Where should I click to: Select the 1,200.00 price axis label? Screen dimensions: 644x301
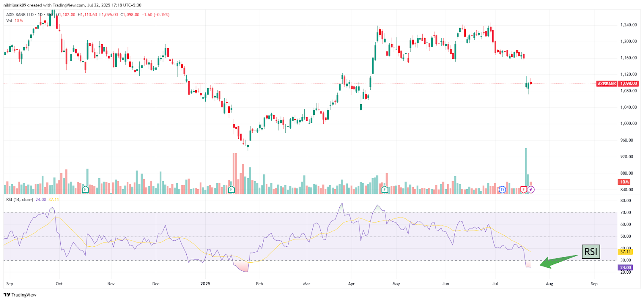pyautogui.click(x=628, y=41)
